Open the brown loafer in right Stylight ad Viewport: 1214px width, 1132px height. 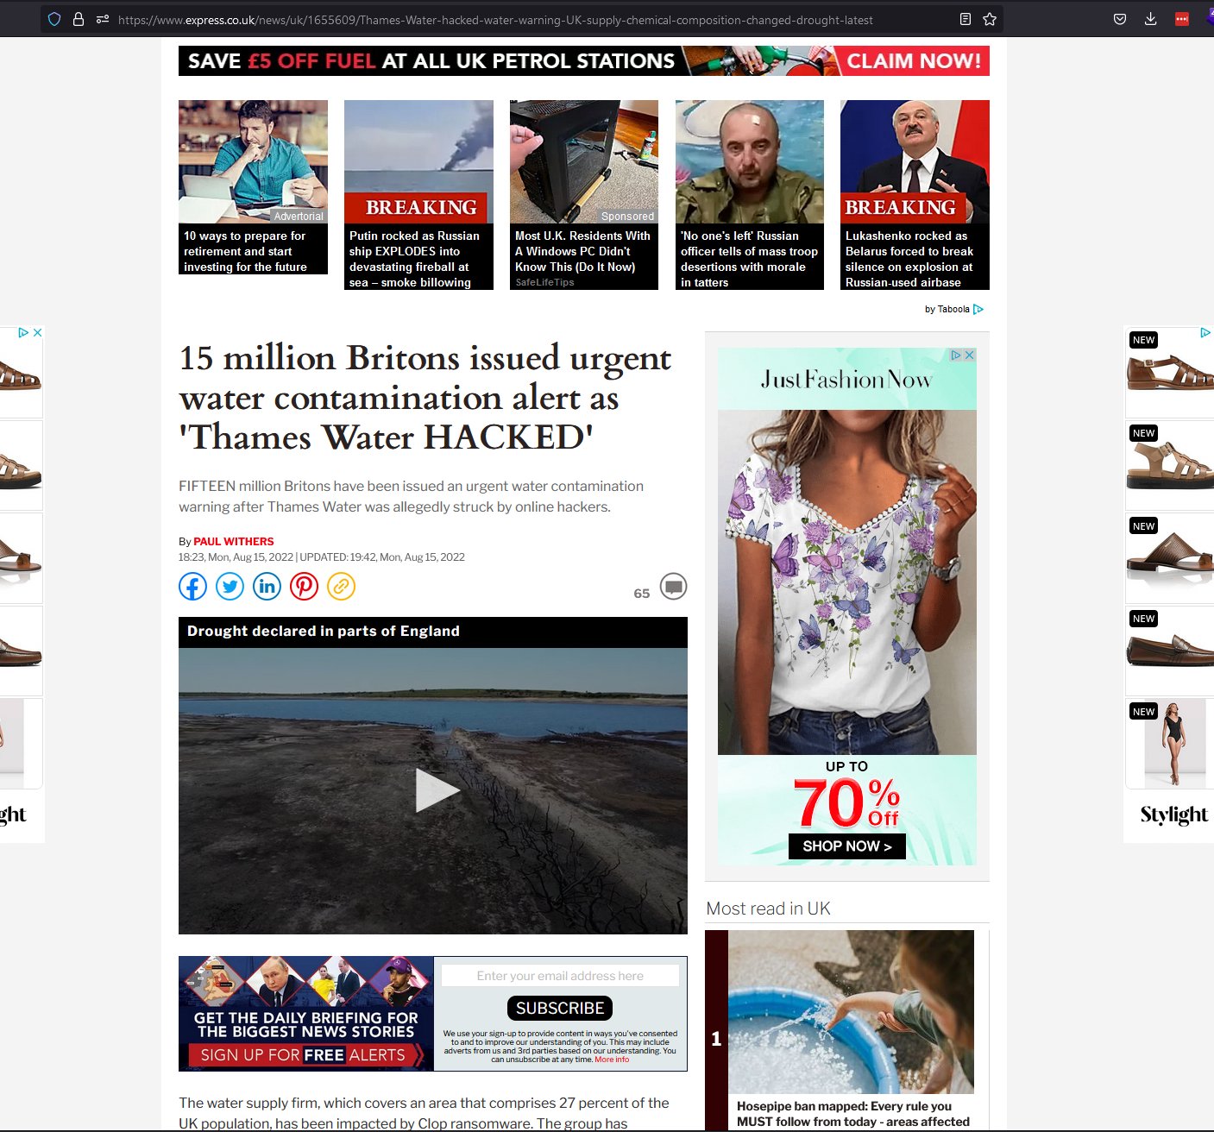[1170, 651]
